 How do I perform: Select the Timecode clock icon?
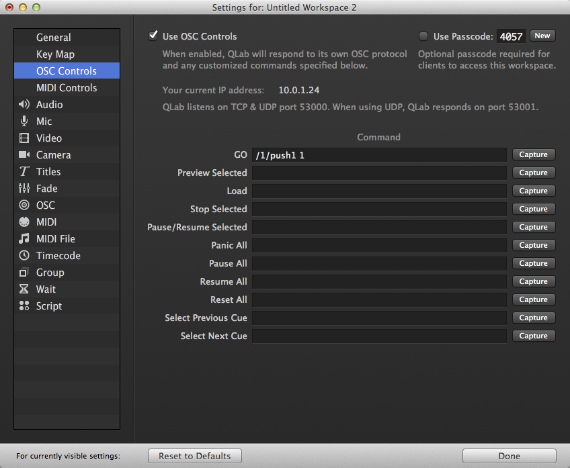coord(24,256)
